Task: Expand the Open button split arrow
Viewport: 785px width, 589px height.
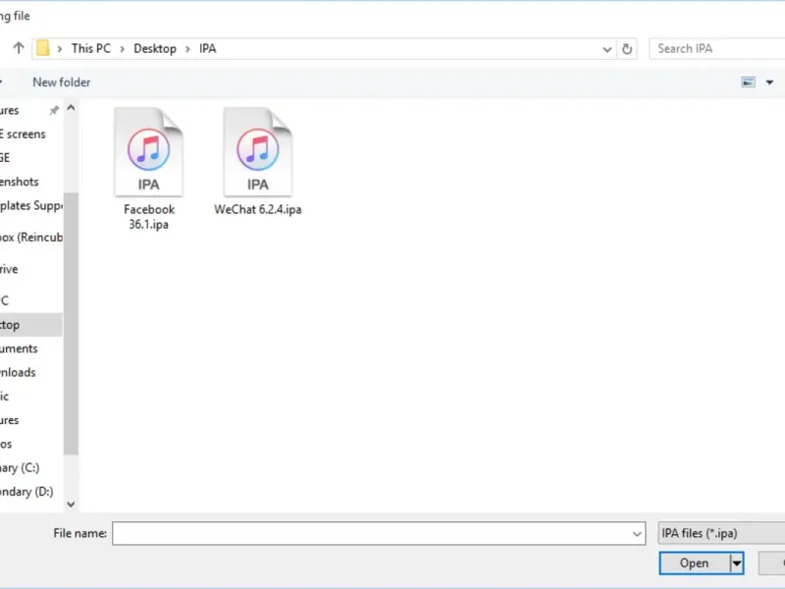Action: (x=737, y=563)
